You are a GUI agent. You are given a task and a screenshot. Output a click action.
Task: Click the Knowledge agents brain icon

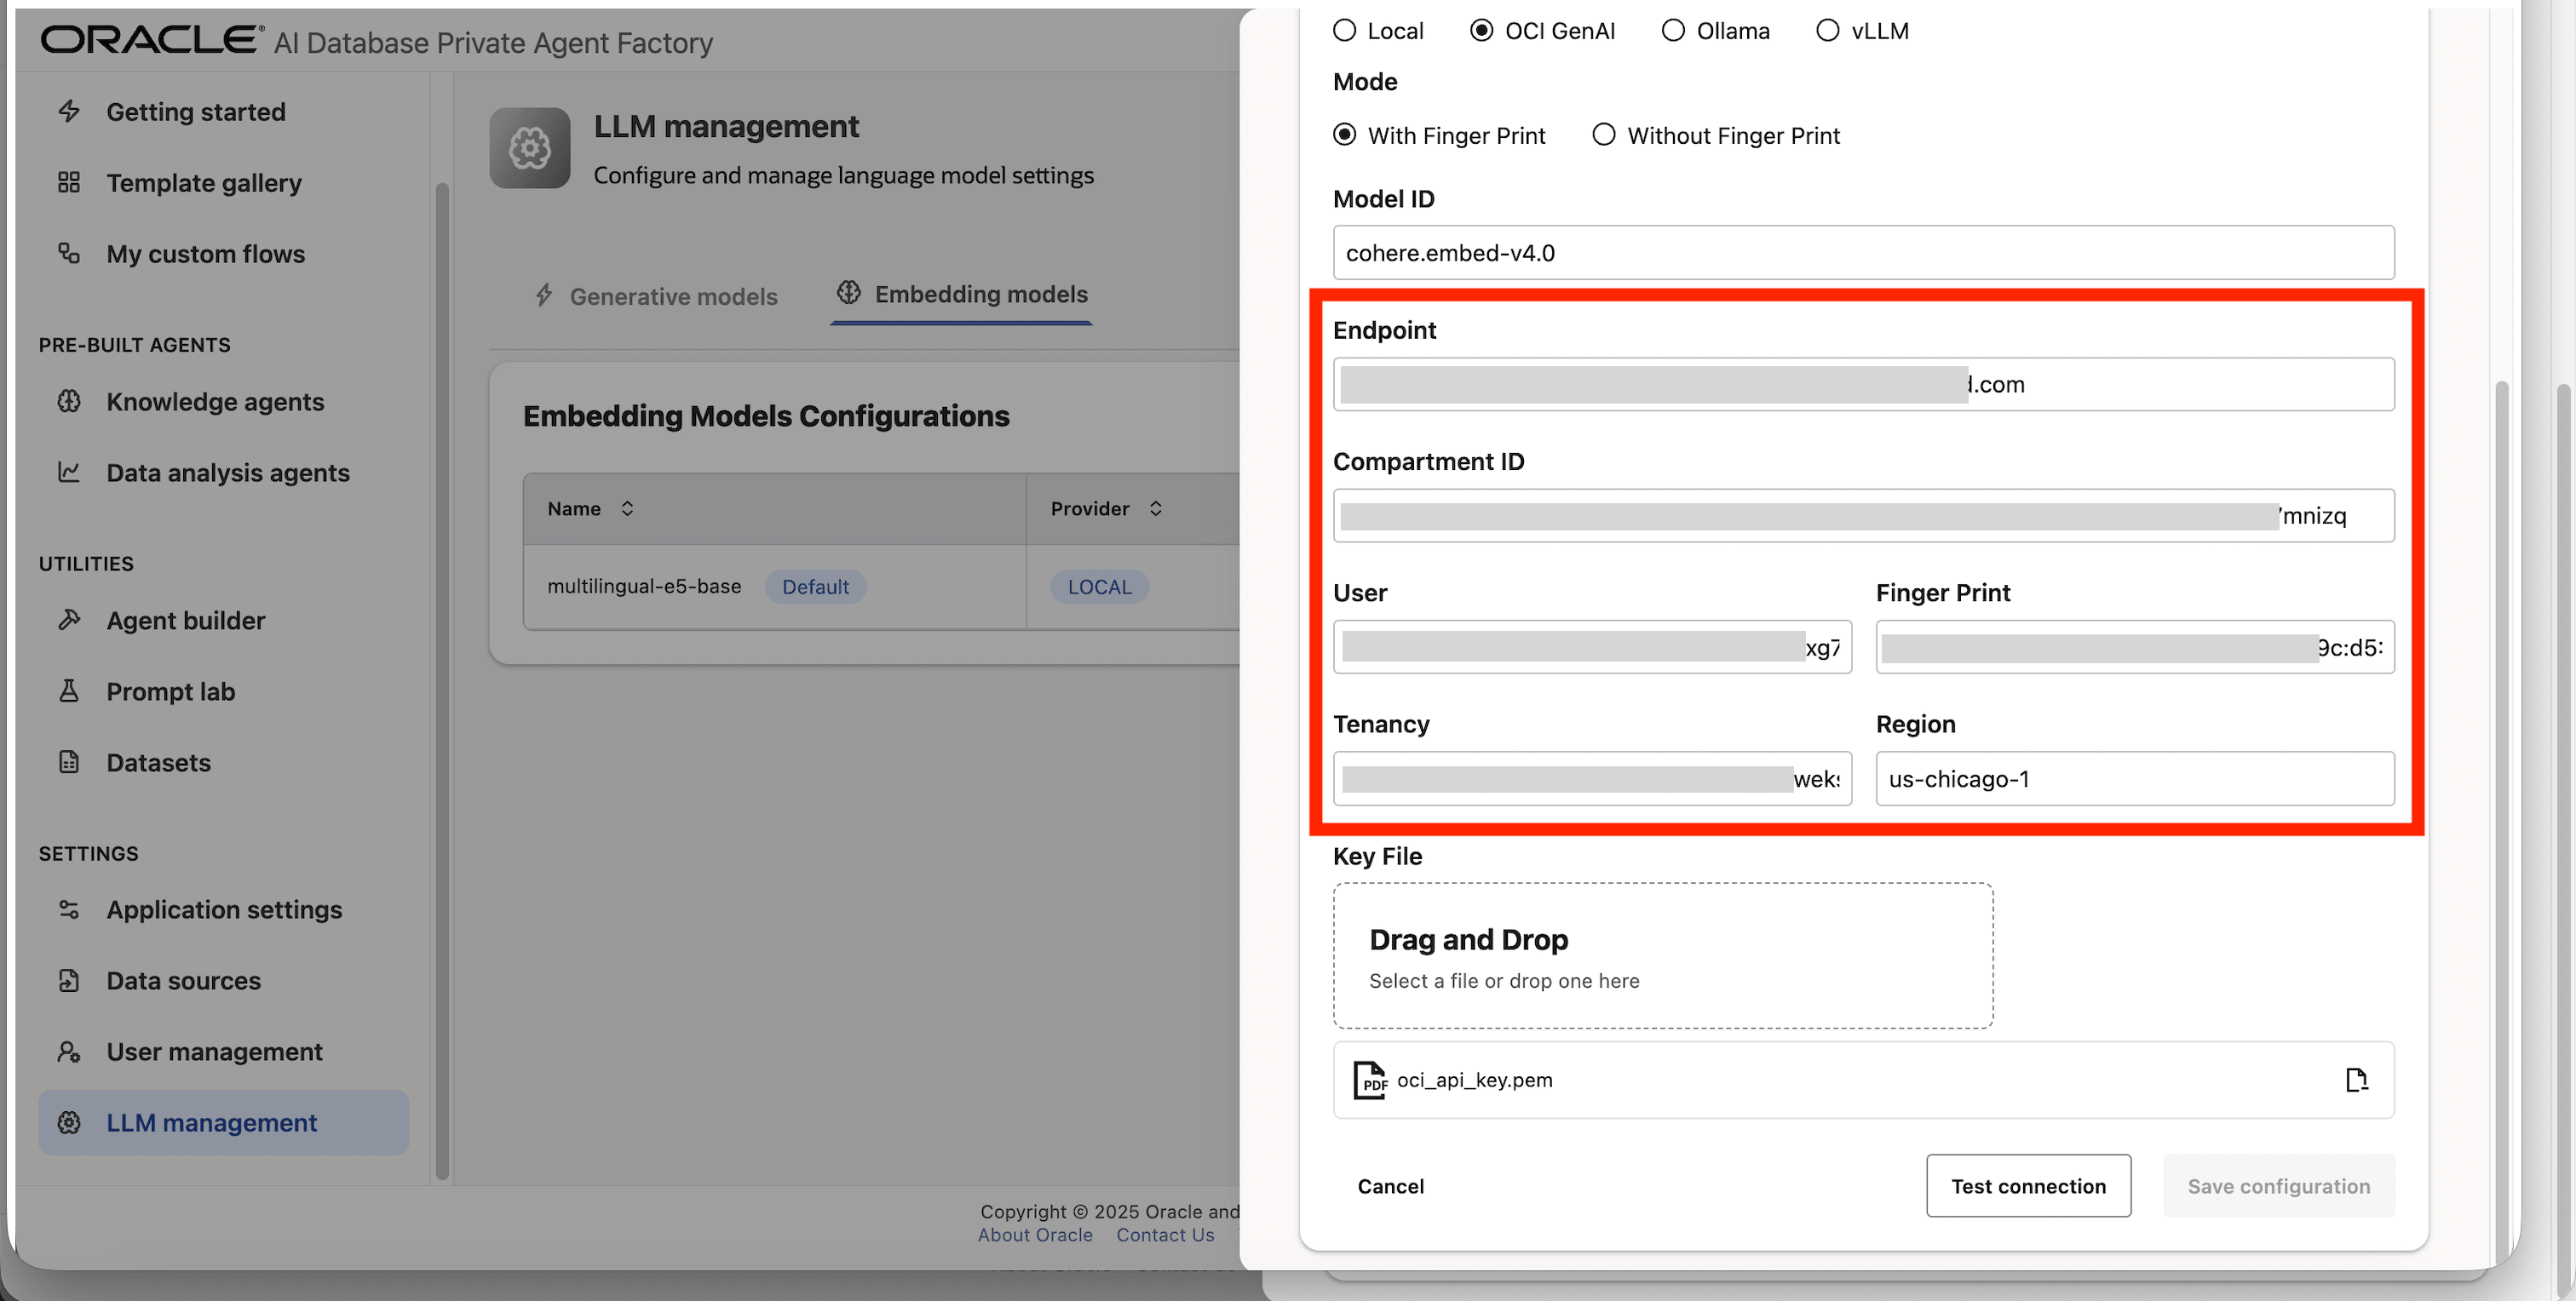pyautogui.click(x=69, y=402)
